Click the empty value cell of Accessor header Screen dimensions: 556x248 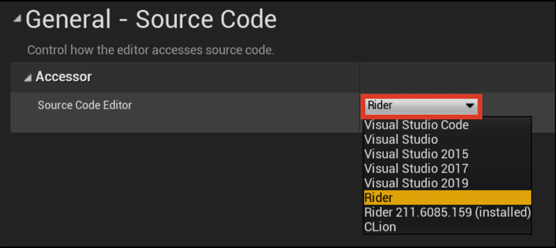[x=458, y=77]
